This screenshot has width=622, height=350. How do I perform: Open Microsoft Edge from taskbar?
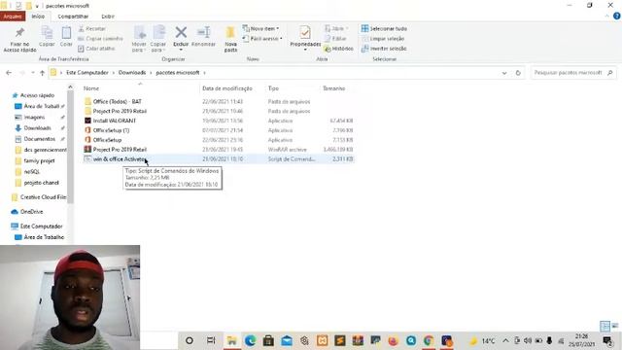tap(250, 340)
